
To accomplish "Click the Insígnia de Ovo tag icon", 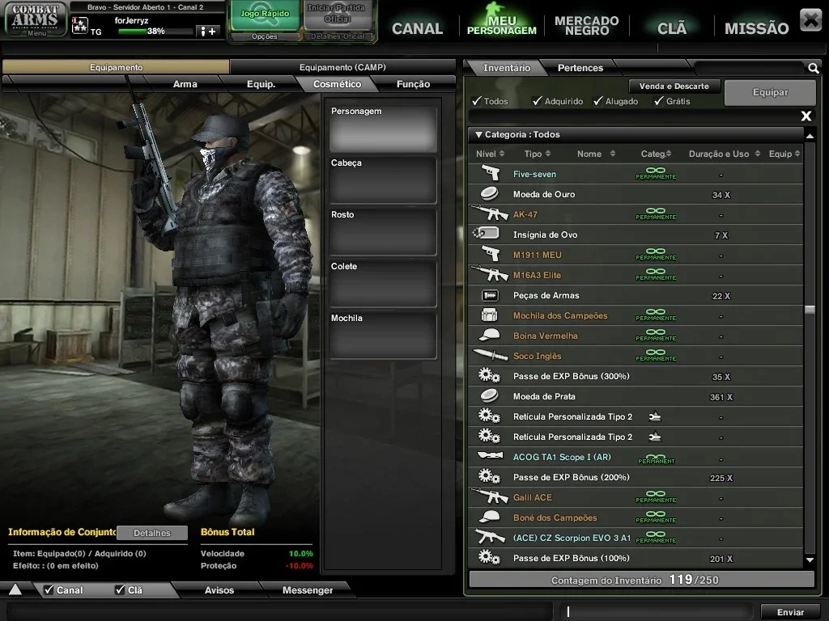I will point(487,233).
